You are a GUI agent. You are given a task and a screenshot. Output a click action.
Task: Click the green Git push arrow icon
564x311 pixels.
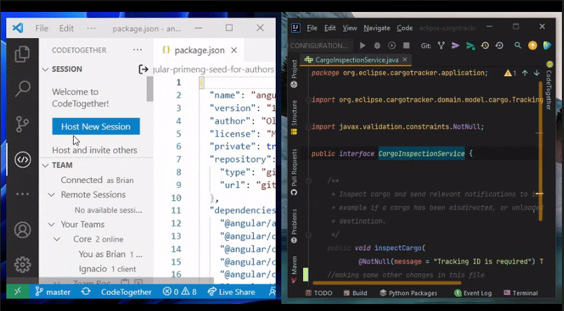pyautogui.click(x=470, y=46)
